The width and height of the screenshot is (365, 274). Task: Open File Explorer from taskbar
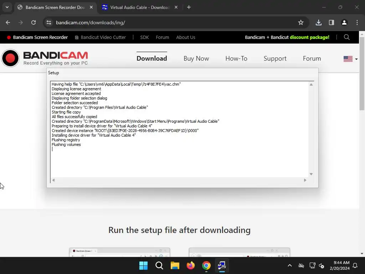pyautogui.click(x=175, y=265)
